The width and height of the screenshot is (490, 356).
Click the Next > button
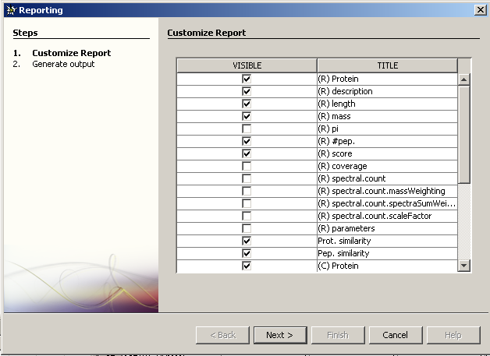click(x=279, y=335)
